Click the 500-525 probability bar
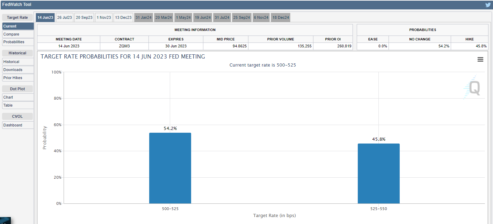 [170, 168]
